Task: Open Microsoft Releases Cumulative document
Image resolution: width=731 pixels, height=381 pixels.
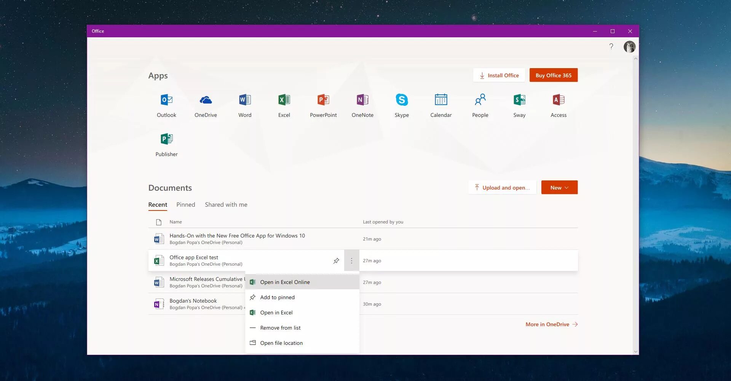Action: (207, 279)
